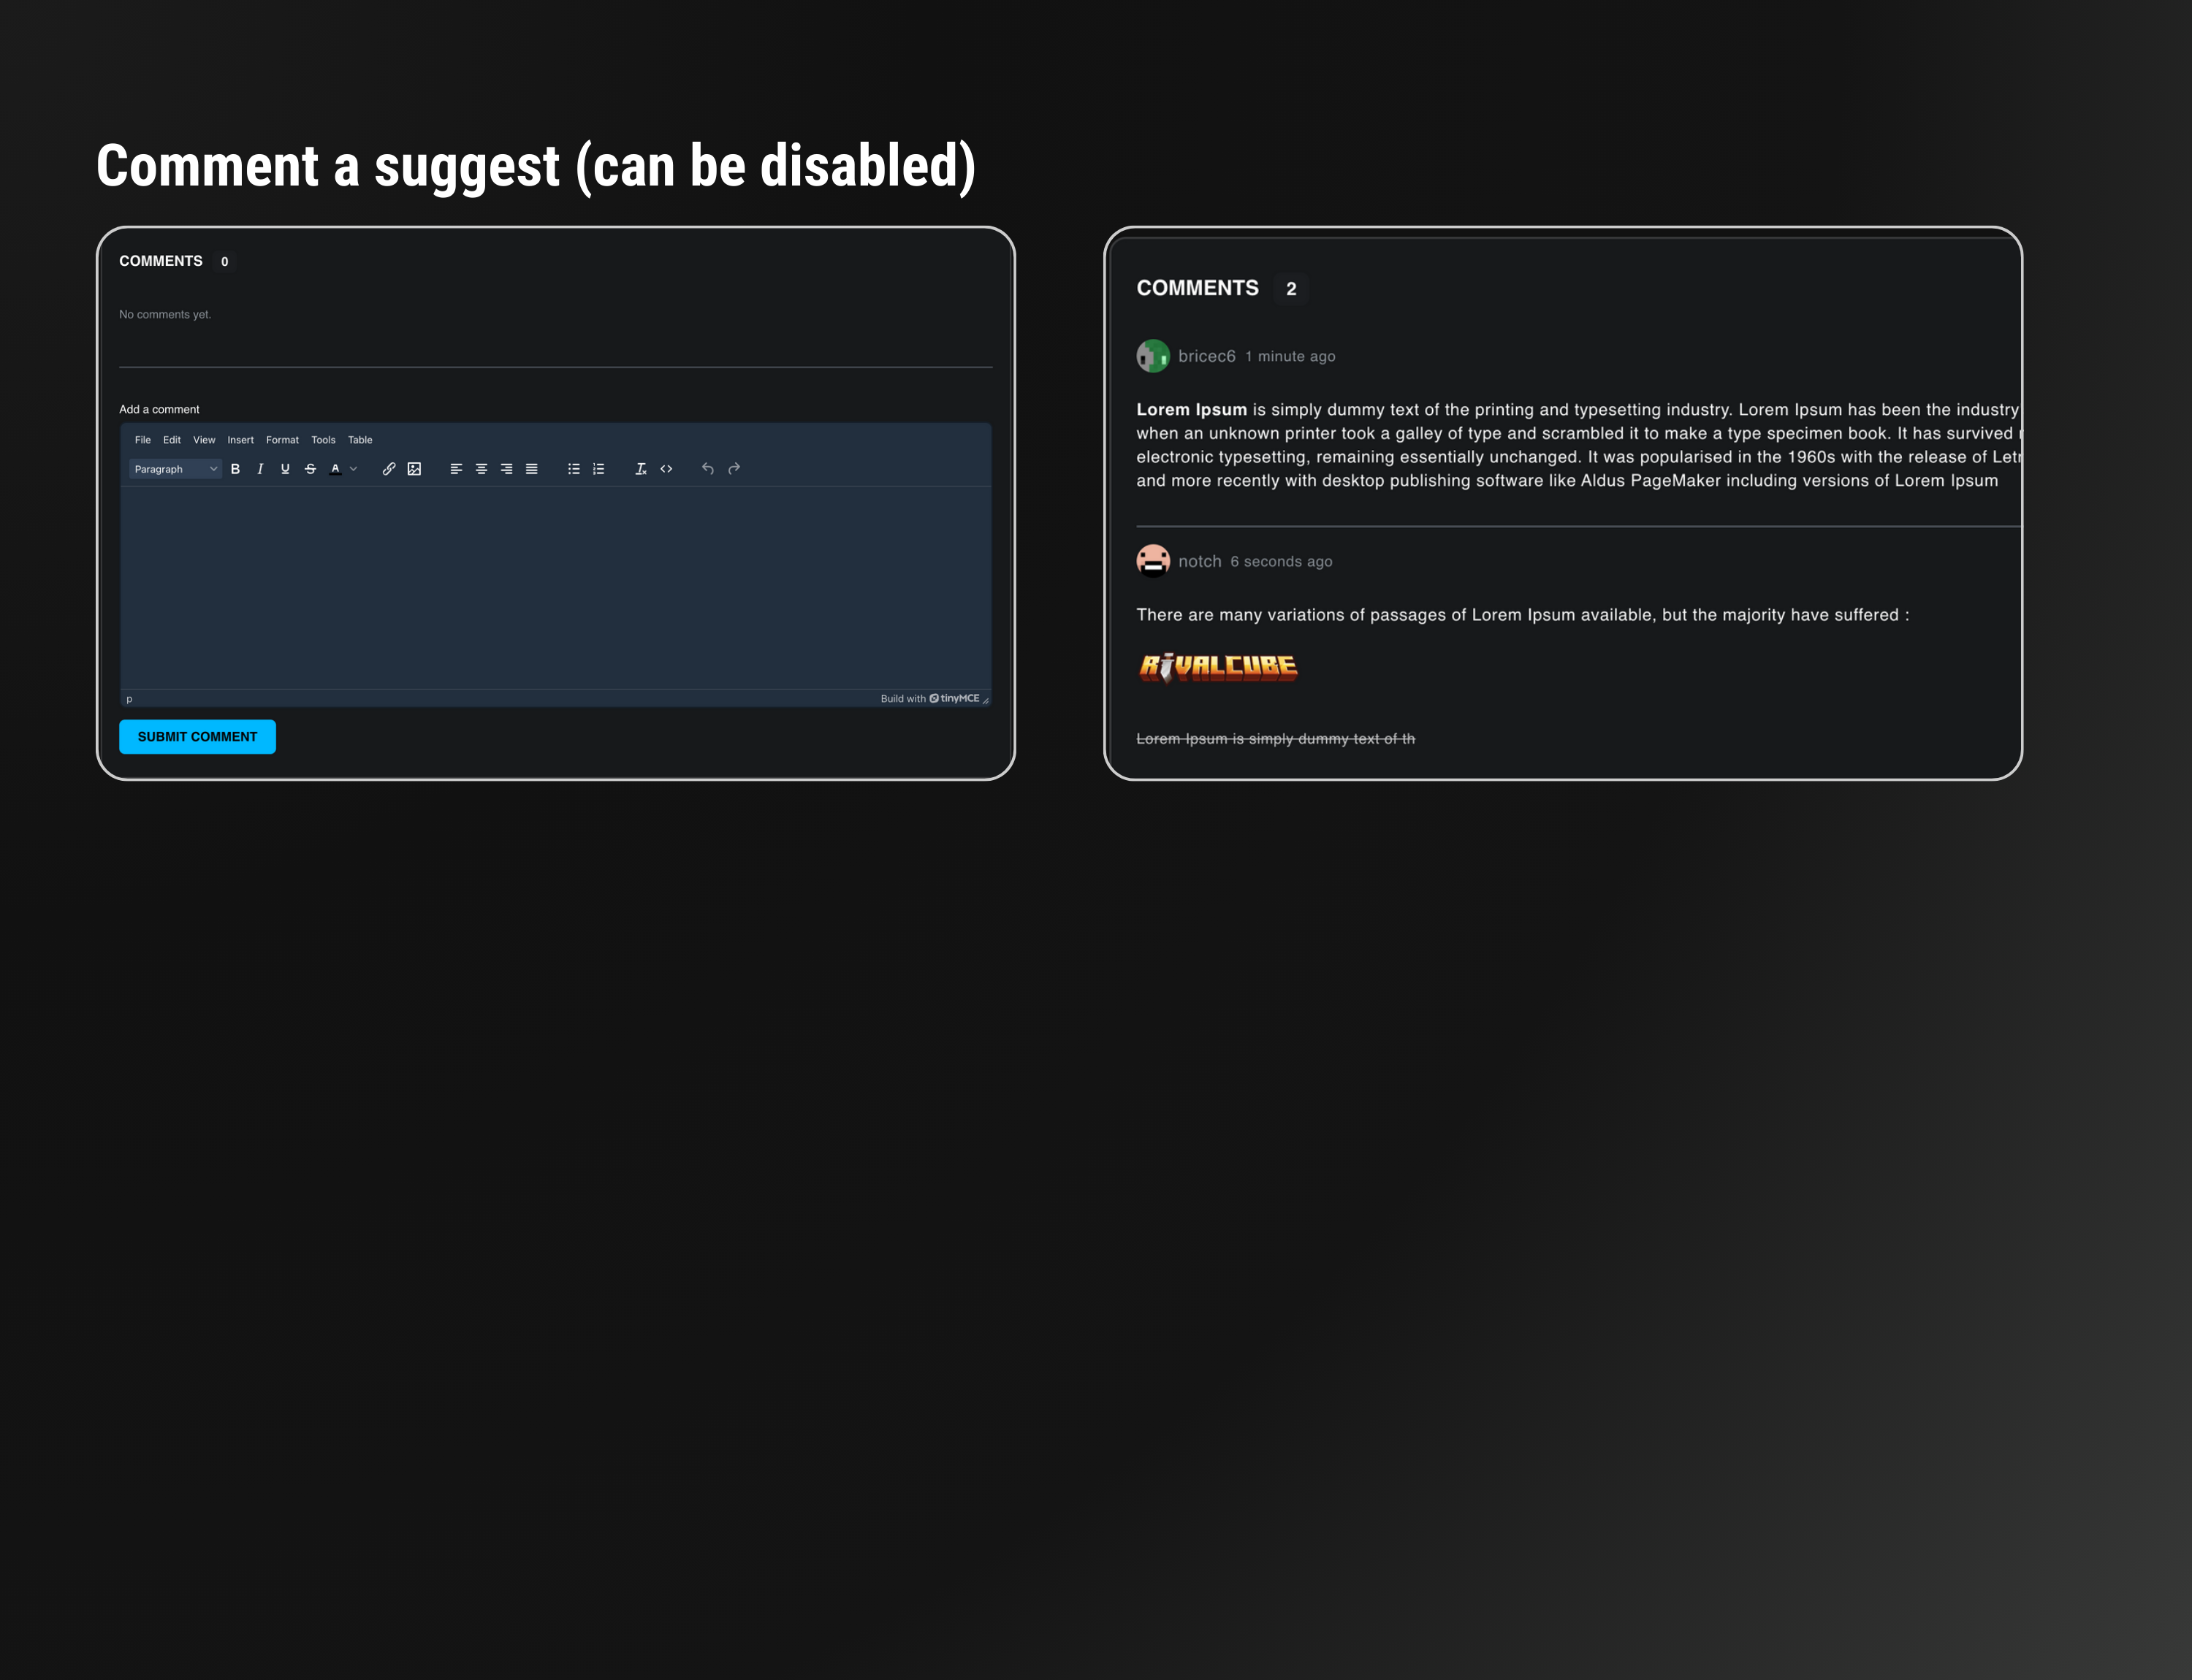Undo the last edit

click(707, 469)
